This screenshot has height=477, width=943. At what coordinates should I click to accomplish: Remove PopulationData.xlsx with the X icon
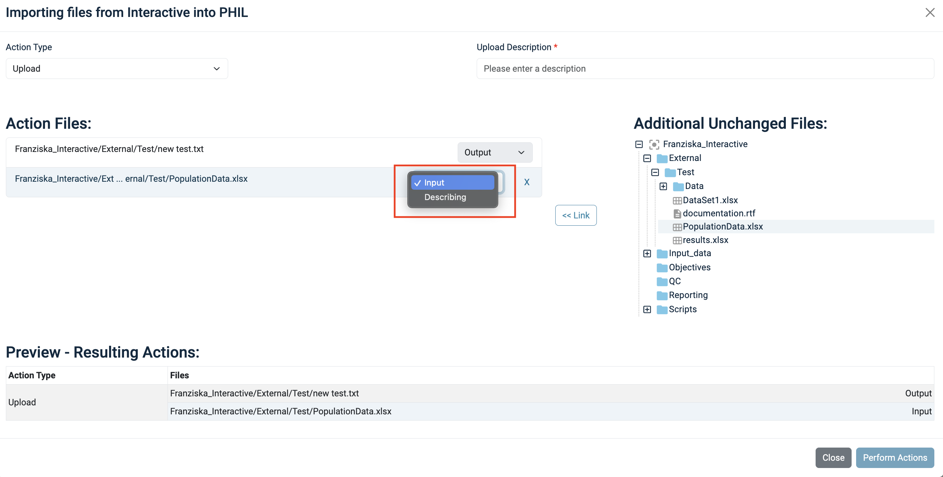pos(527,182)
